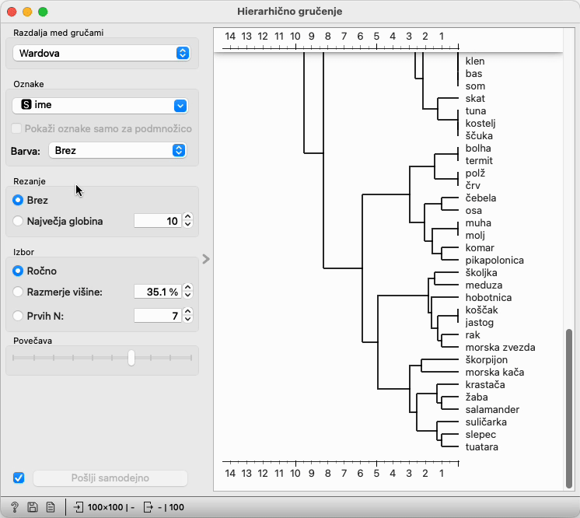
Task: Select the klen leaf label
Action: coord(475,61)
